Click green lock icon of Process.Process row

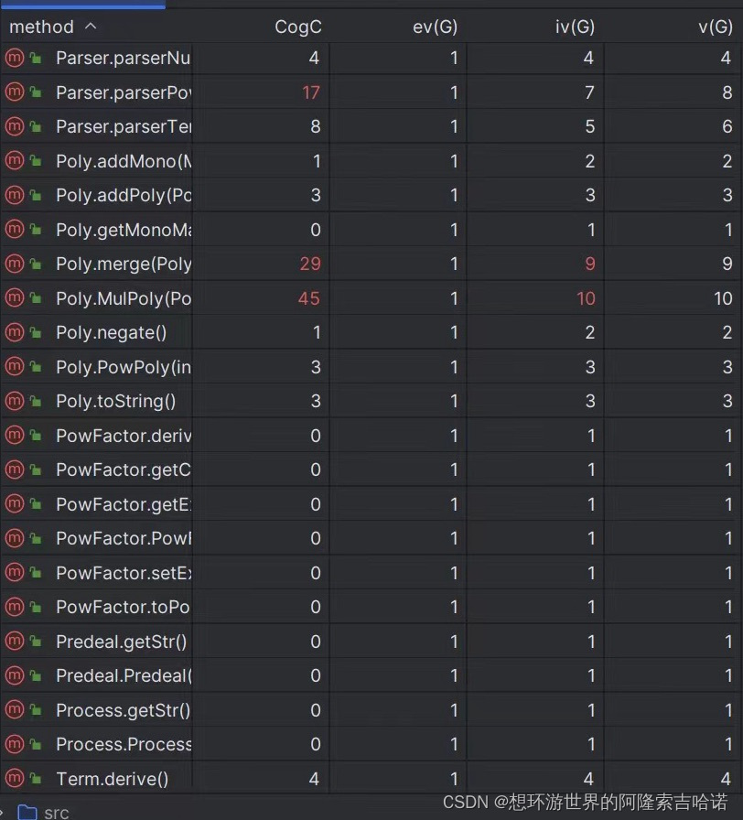click(36, 744)
